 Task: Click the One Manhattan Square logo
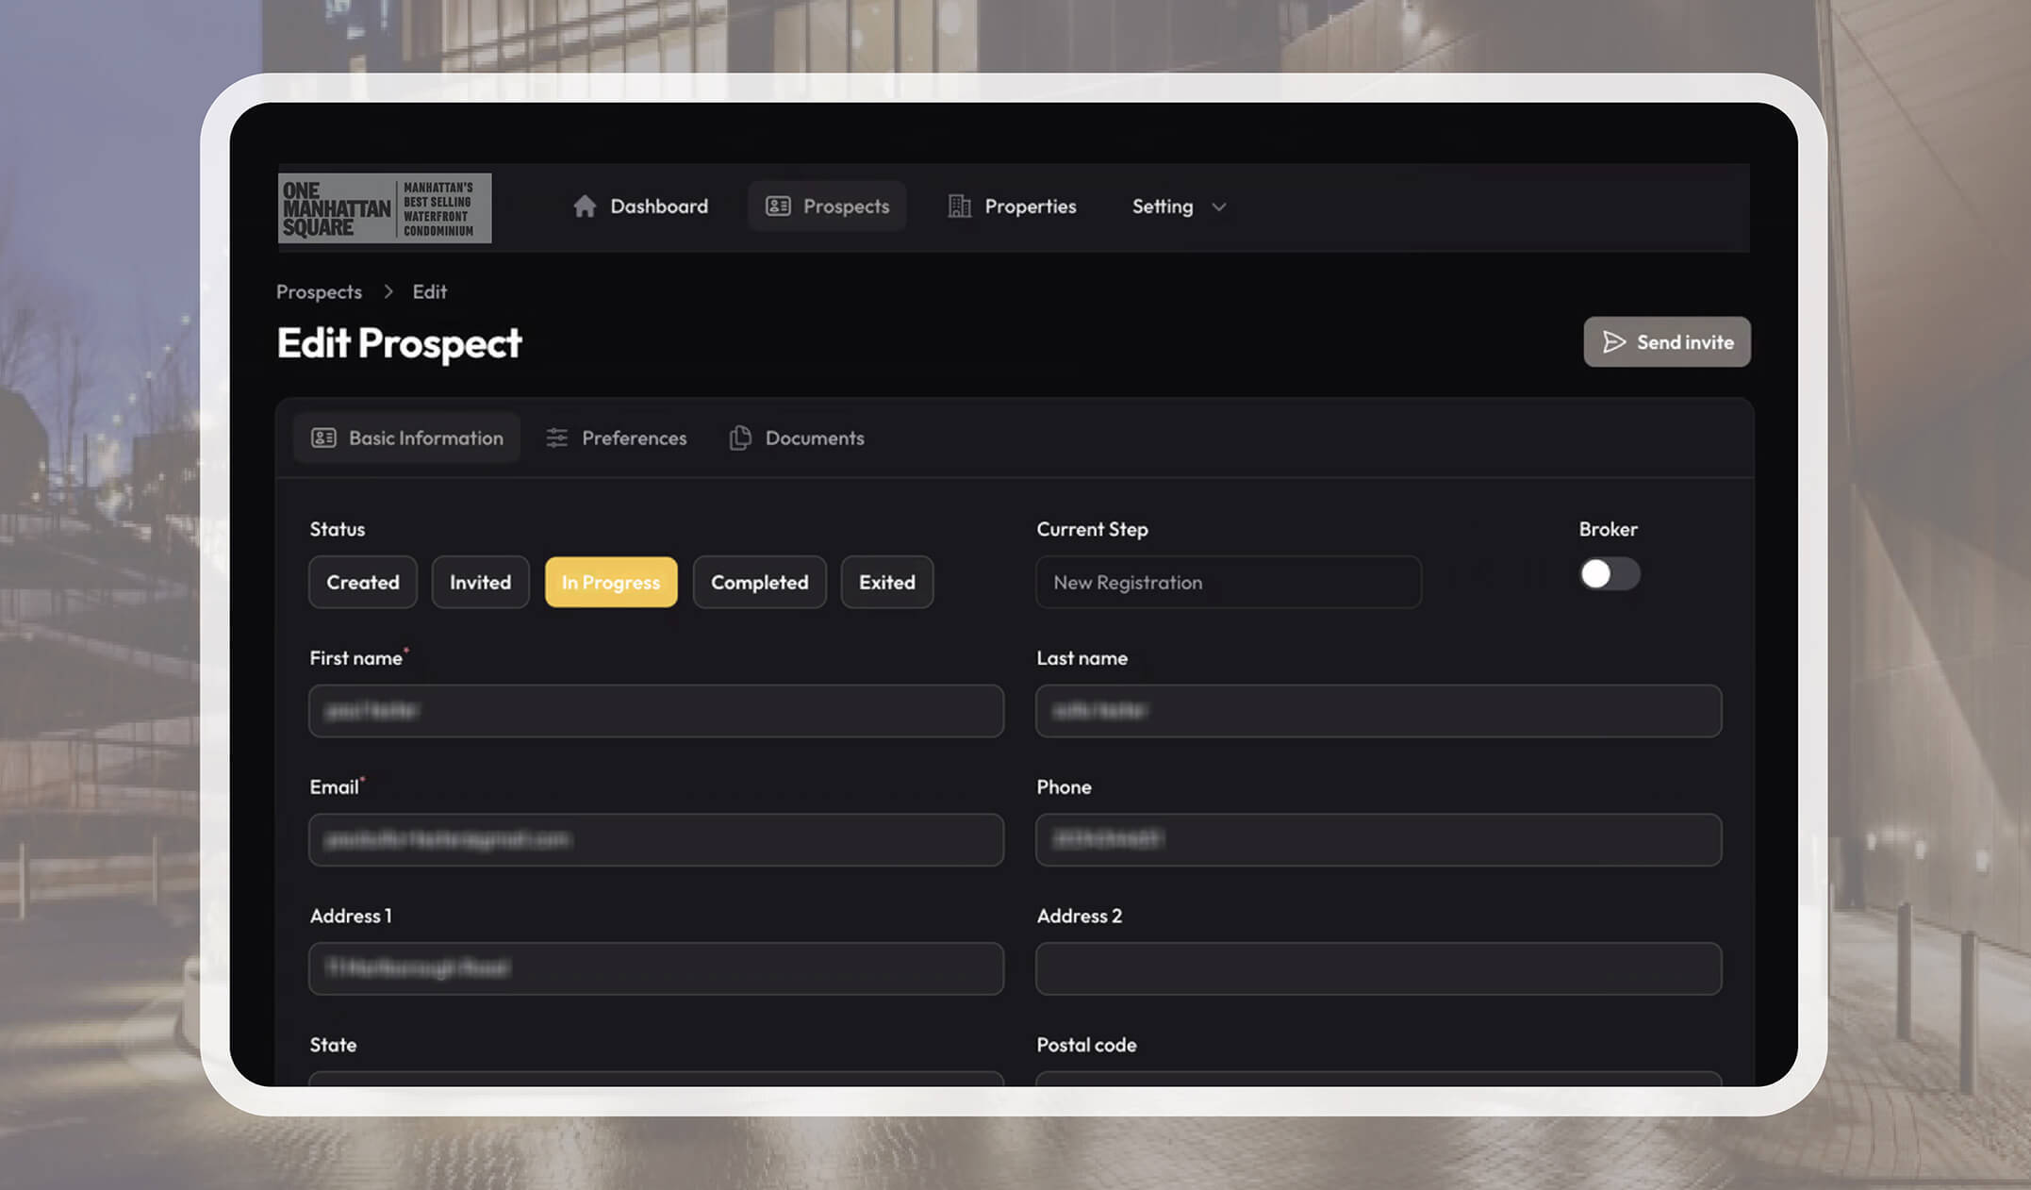point(385,208)
